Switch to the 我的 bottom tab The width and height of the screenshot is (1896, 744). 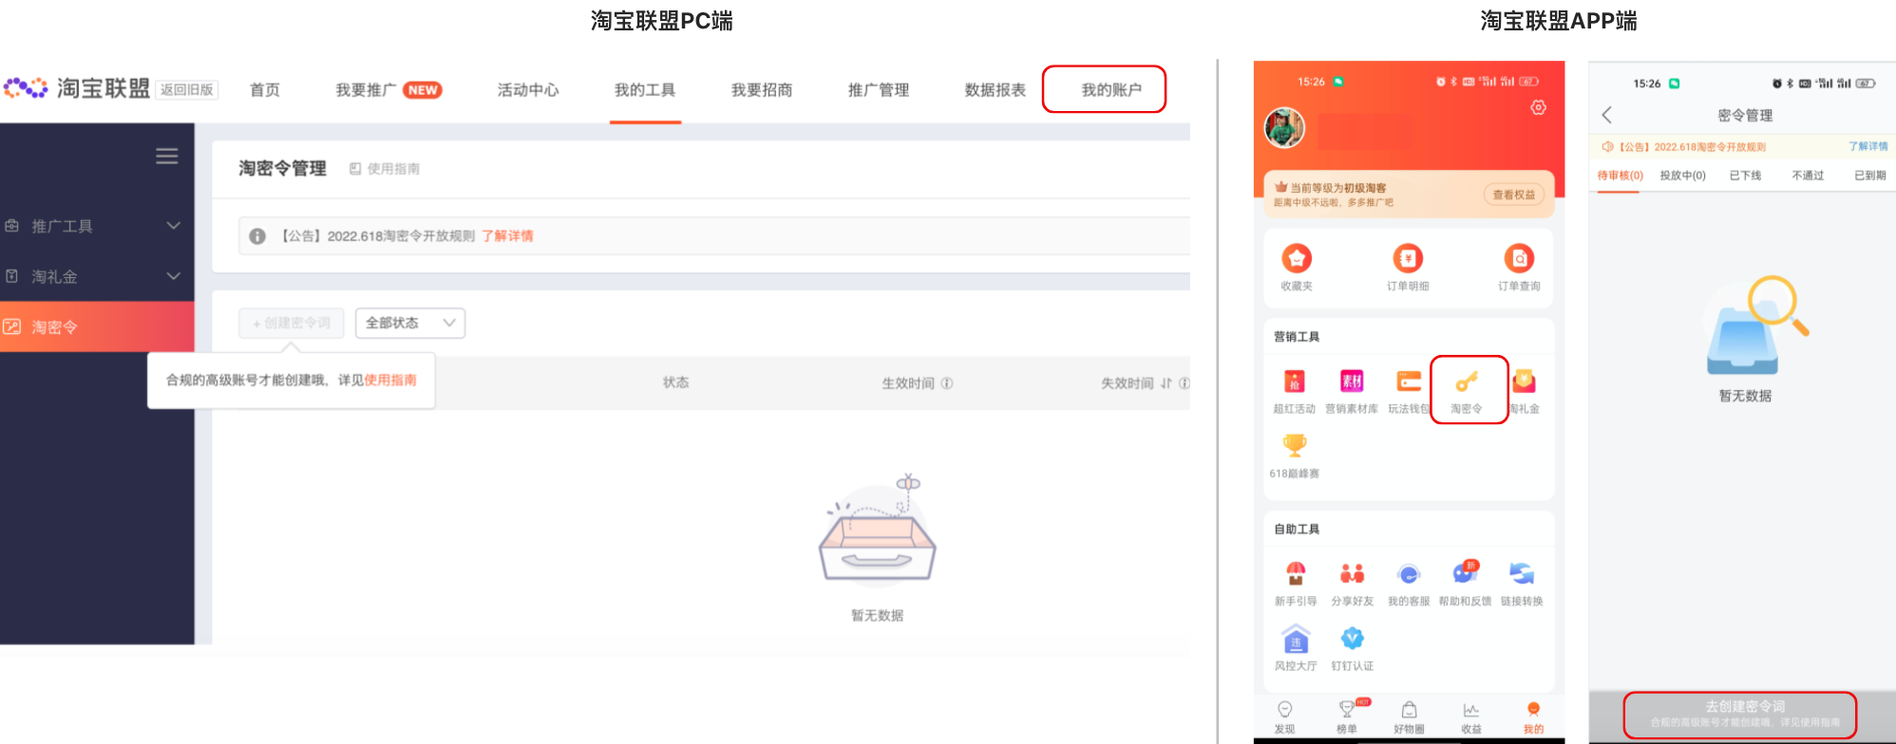click(x=1533, y=717)
